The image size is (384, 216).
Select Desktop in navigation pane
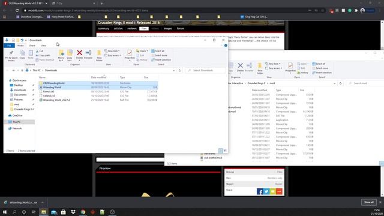click(19, 85)
